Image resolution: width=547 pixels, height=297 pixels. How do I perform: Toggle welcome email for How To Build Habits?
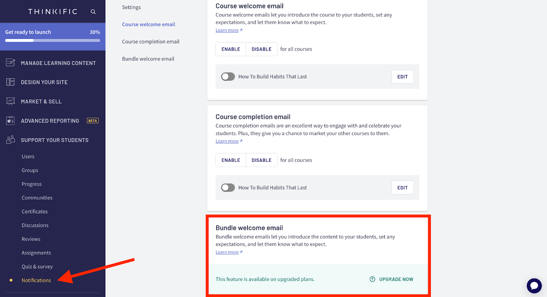(x=228, y=77)
